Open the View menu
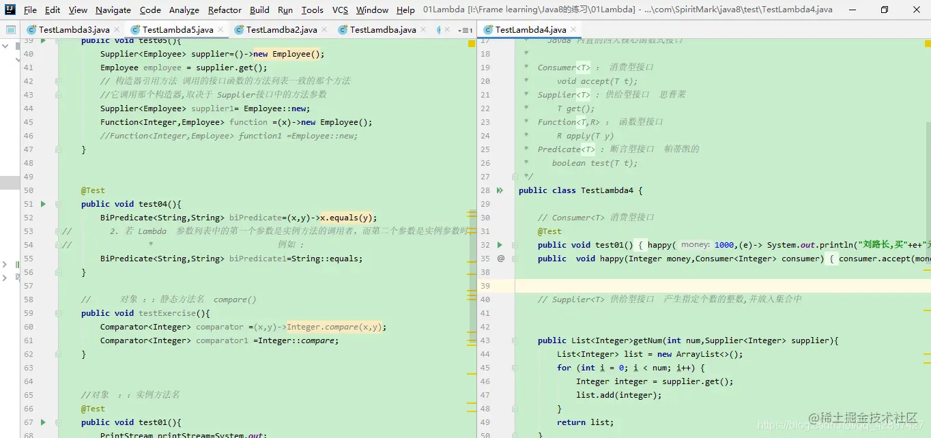 tap(78, 10)
